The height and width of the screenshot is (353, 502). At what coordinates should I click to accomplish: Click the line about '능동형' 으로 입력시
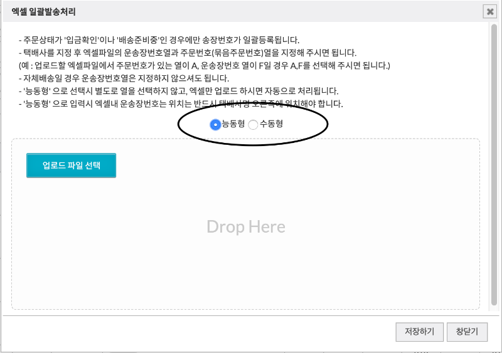[x=181, y=104]
